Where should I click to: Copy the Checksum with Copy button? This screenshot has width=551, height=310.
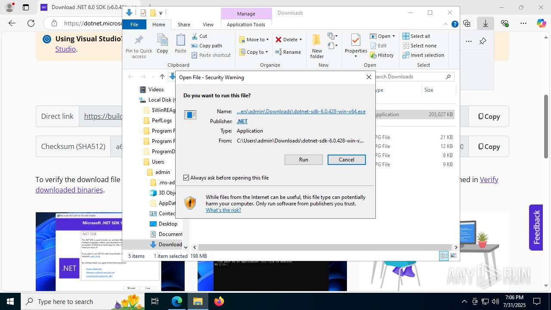[489, 146]
